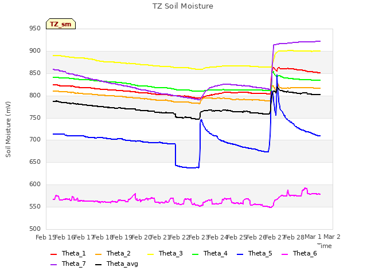
Task: Click the red Theta_1 legend swatch
Action: 53,254
